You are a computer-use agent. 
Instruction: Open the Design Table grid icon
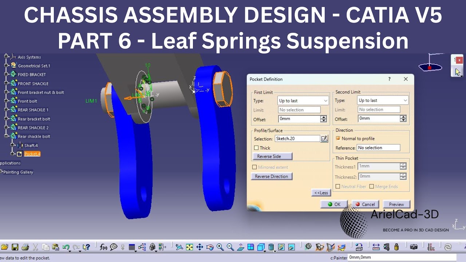pyautogui.click(x=132, y=247)
